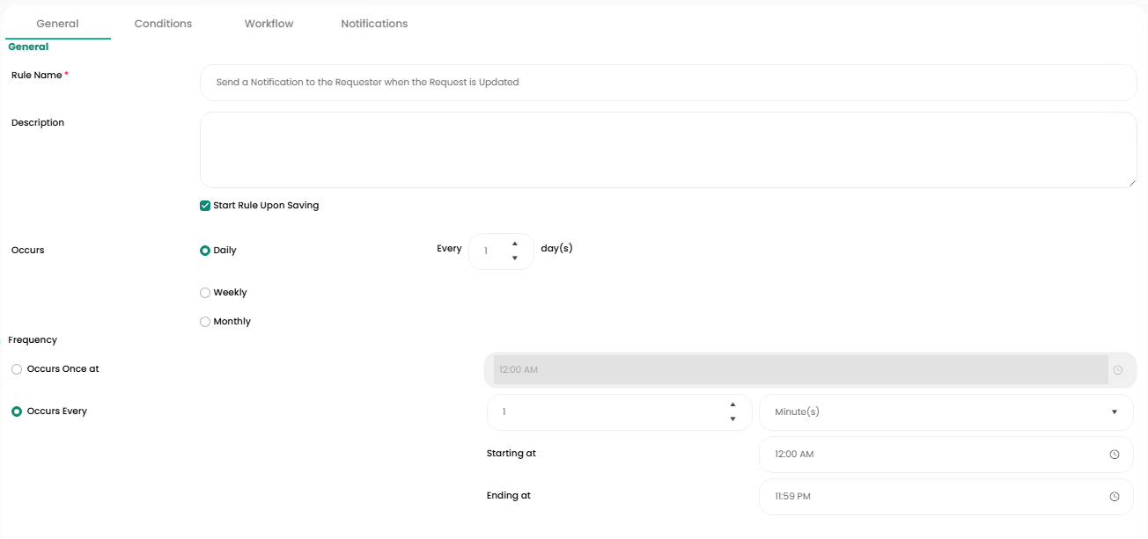This screenshot has width=1148, height=539.
Task: Choose the Monthly occurrence option
Action: pos(205,322)
